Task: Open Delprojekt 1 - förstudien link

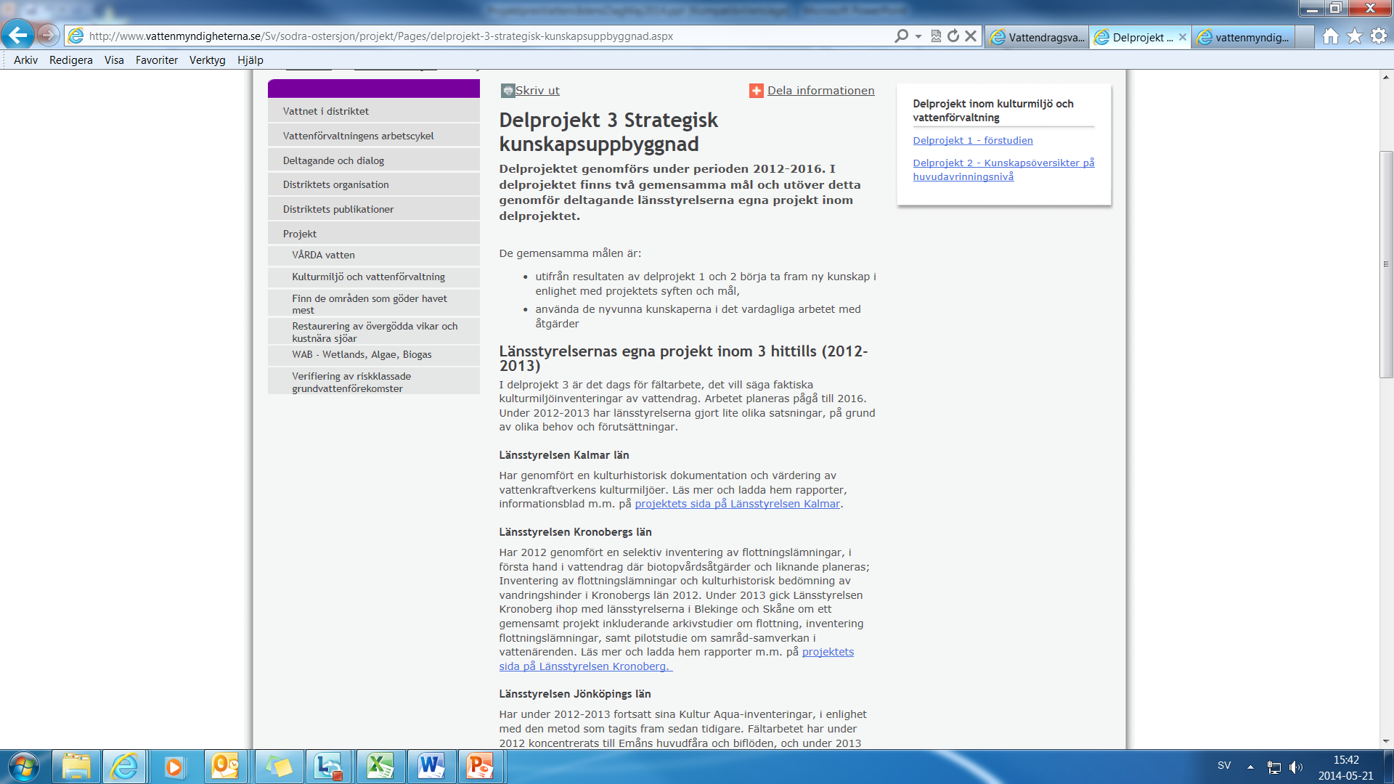Action: [973, 141]
